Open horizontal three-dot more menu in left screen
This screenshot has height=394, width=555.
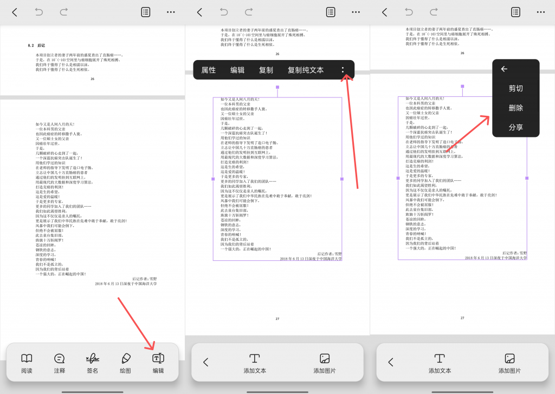[171, 12]
